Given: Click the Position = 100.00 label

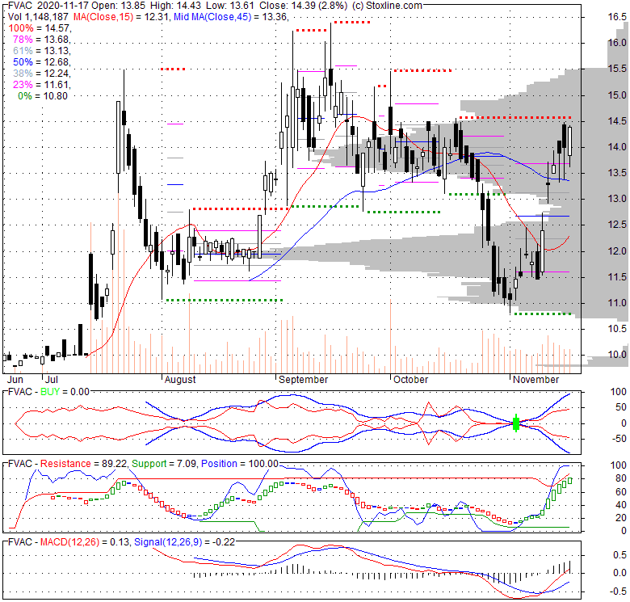Looking at the screenshot, I should coord(240,464).
